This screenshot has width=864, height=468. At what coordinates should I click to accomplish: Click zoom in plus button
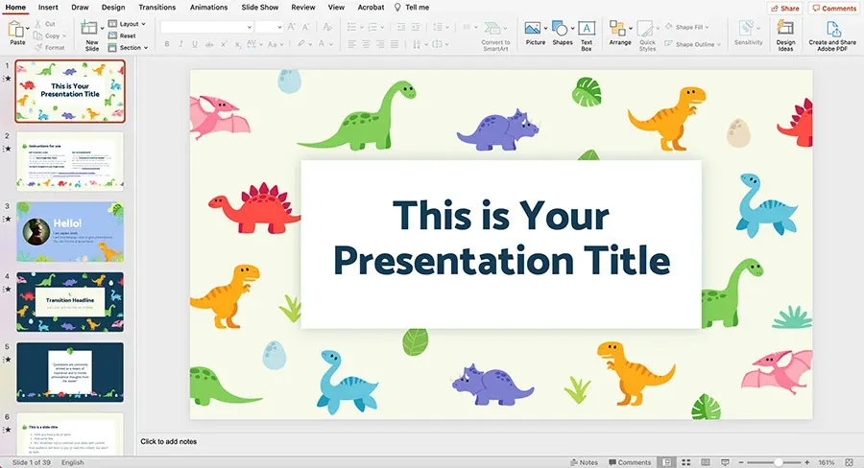[x=807, y=462]
